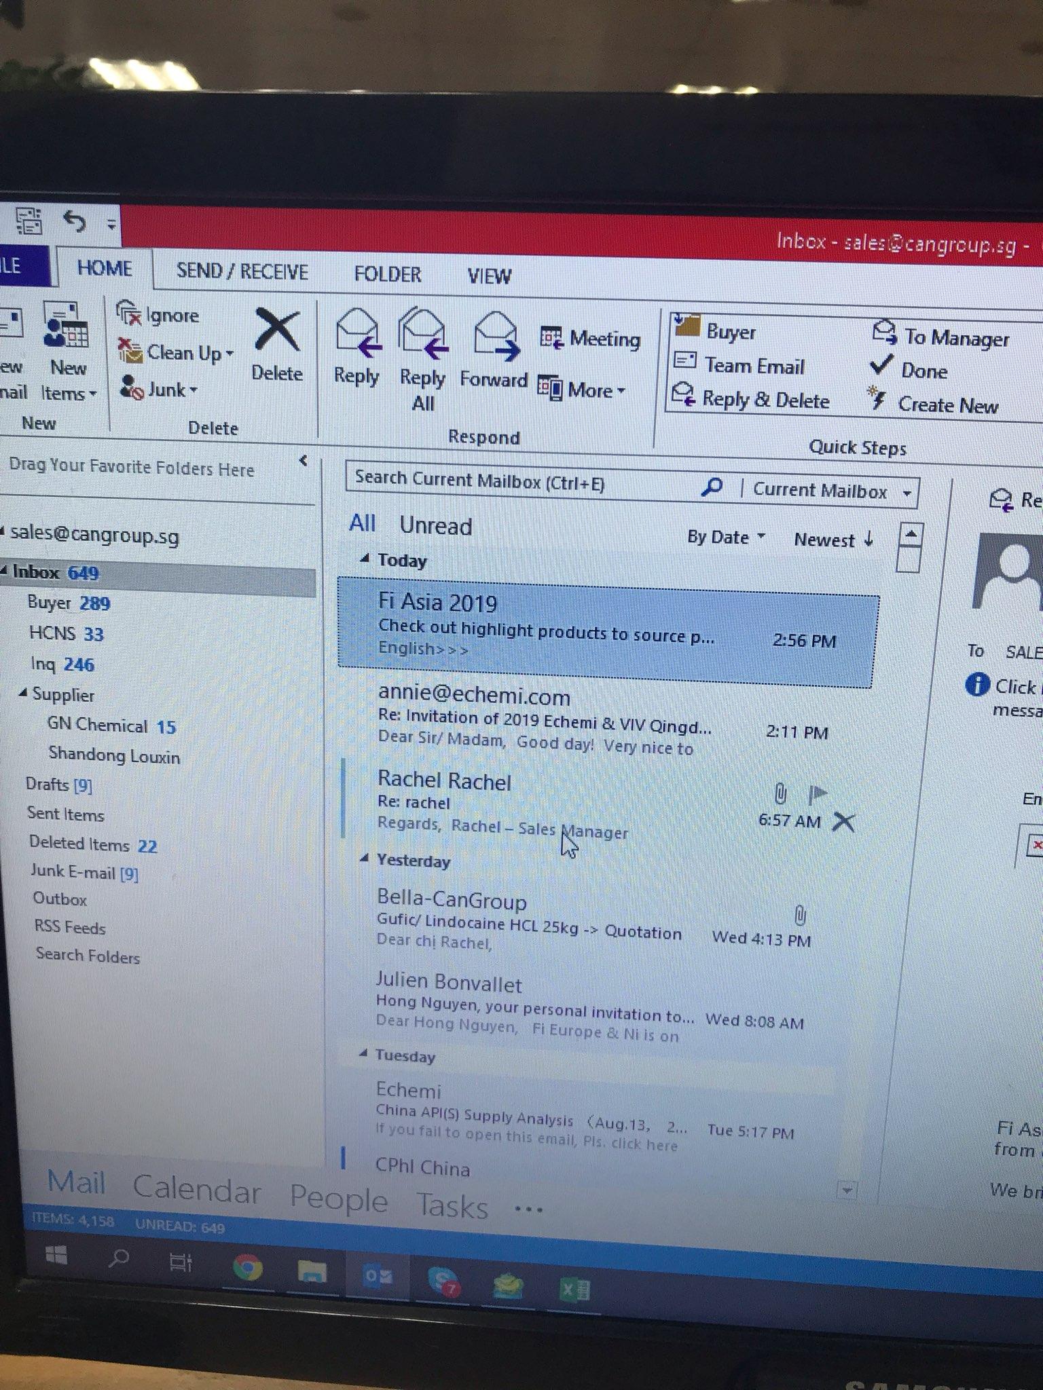1043x1390 pixels.
Task: Open the Junk E-mail folder
Action: point(84,872)
